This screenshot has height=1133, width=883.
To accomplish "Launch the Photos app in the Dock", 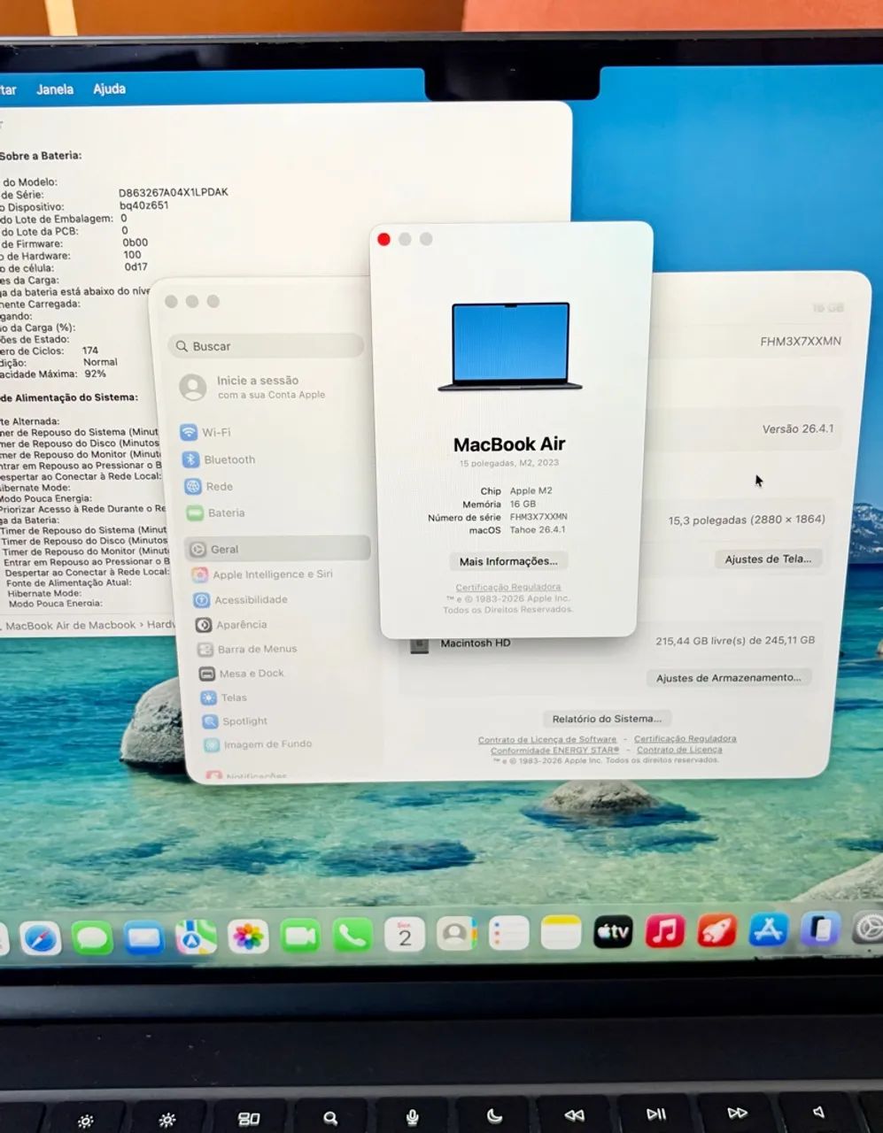I will (x=248, y=936).
